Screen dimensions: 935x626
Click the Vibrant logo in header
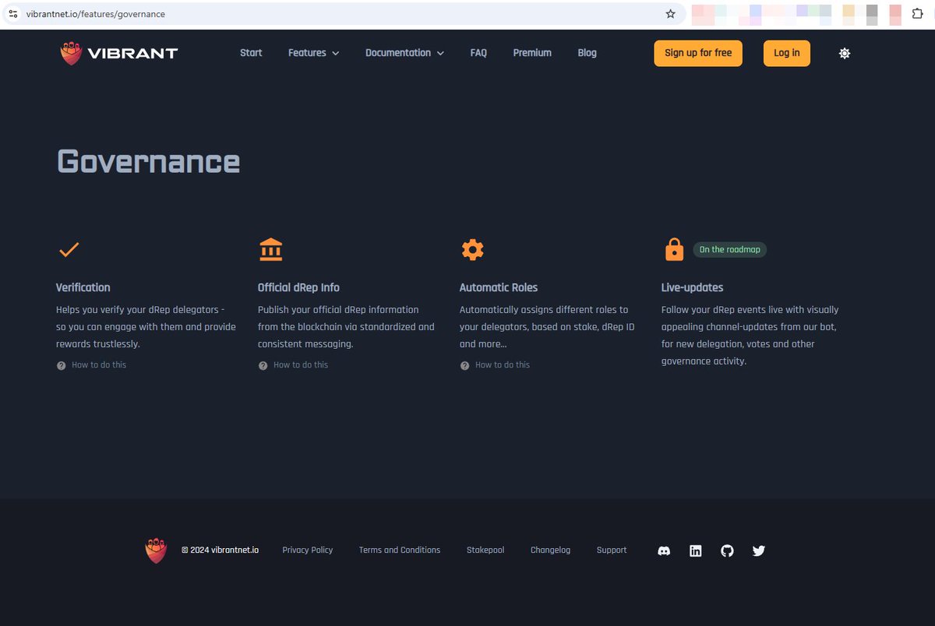[119, 53]
